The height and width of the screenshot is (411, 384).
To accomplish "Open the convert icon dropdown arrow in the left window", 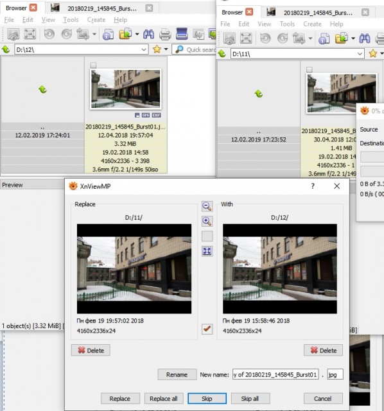I will coord(94,34).
